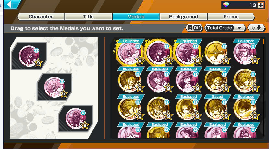Toggle sort order ascending/descending arrows

point(256,28)
